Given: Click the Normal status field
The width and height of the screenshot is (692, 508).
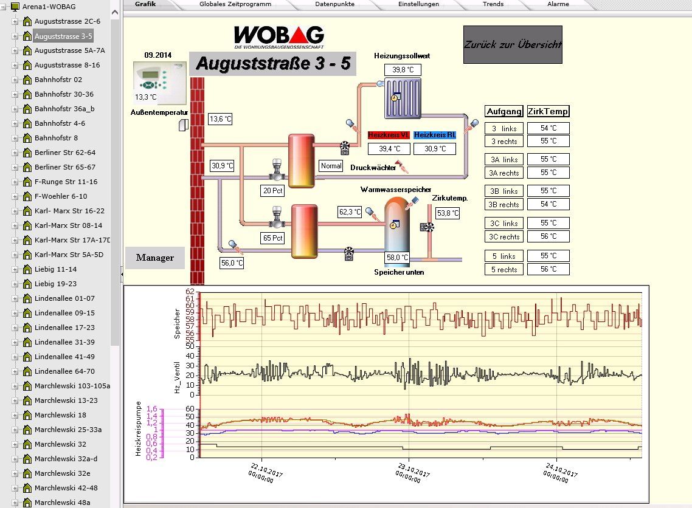Looking at the screenshot, I should [331, 166].
